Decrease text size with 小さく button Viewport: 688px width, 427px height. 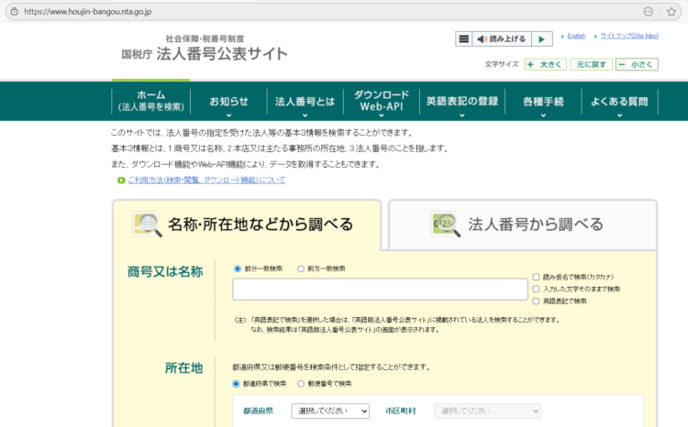[637, 64]
